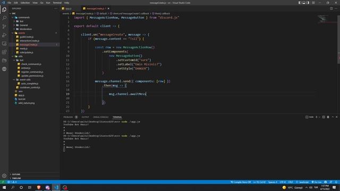Toggle primary side bar layout button
Viewport: 340px width, 191px height.
300,3
